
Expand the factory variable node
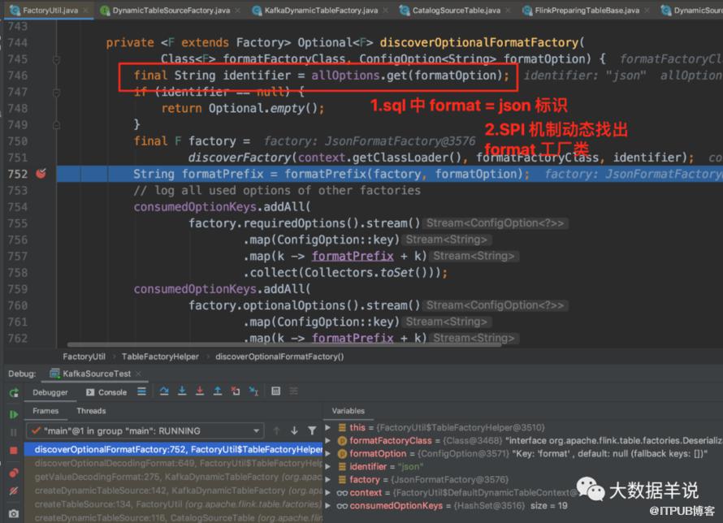click(328, 480)
